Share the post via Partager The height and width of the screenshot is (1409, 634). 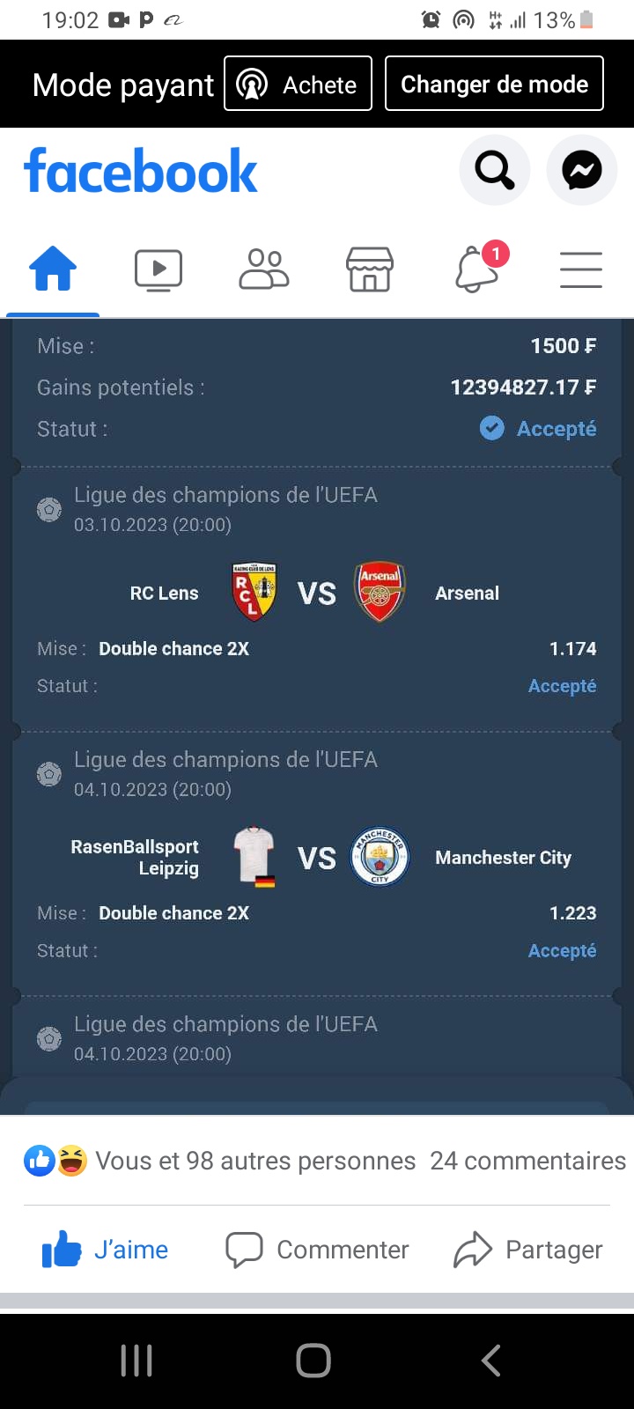click(x=528, y=1250)
